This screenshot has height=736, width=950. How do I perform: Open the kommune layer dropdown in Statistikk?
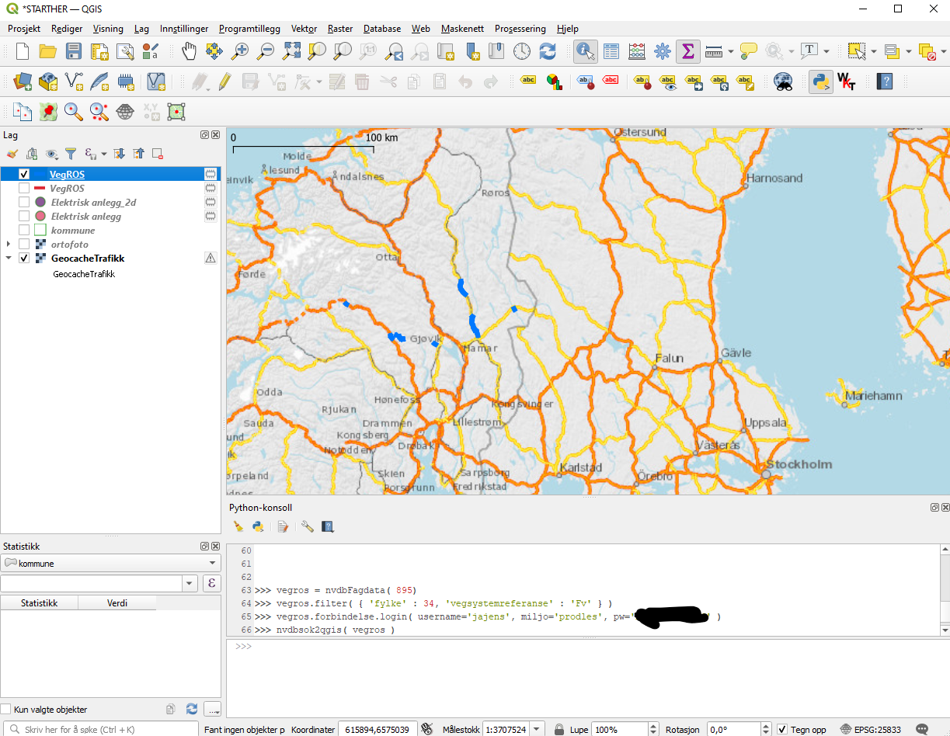click(110, 564)
